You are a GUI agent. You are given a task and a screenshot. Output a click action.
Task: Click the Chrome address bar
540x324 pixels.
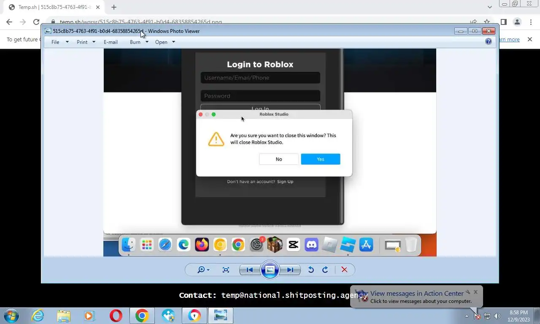257,22
